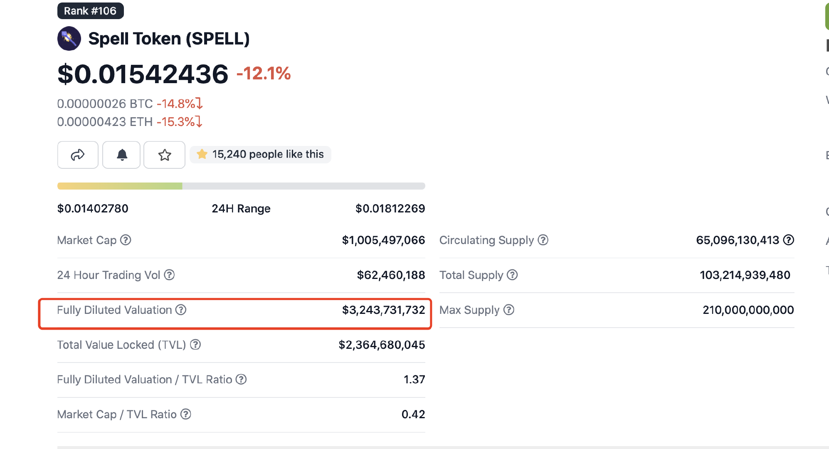The width and height of the screenshot is (829, 449).
Task: Select the $0.01542436 price text
Action: pyautogui.click(x=142, y=74)
